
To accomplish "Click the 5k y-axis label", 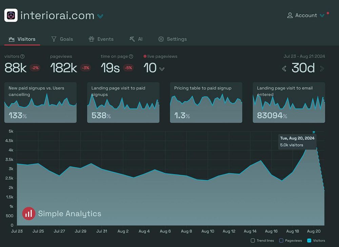I will click(x=11, y=131).
